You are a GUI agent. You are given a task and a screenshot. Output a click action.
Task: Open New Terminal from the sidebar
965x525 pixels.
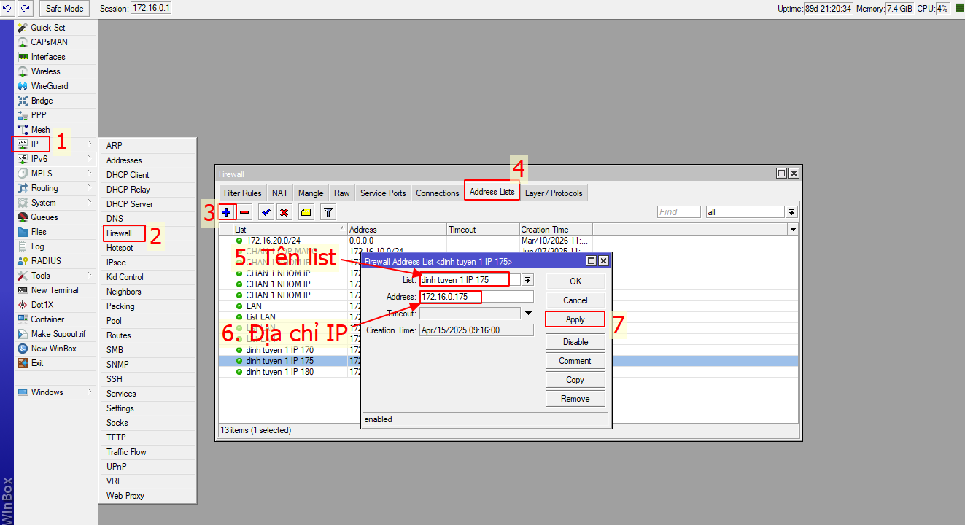(51, 289)
